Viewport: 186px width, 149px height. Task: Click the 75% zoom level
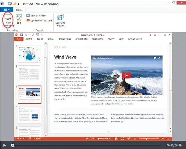click(x=163, y=139)
